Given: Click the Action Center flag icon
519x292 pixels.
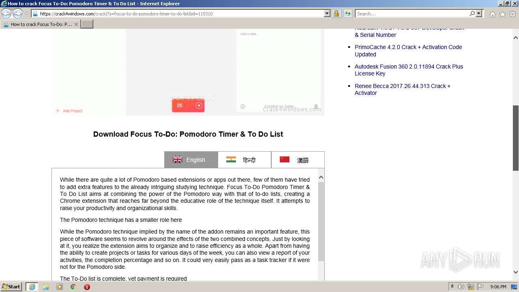Looking at the screenshot, I should click(480, 287).
